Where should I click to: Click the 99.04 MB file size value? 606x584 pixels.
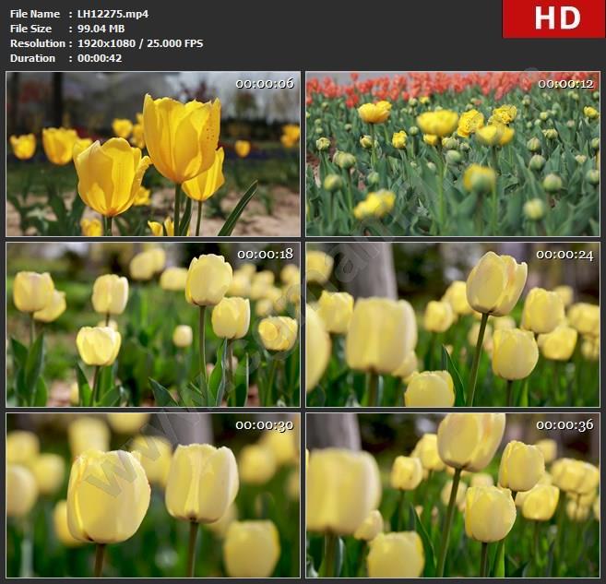(x=101, y=29)
